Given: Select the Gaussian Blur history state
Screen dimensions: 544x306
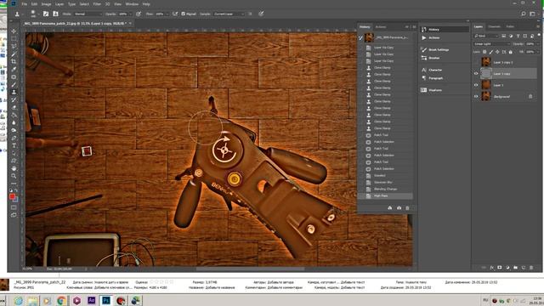Looking at the screenshot, I should click(x=385, y=182).
